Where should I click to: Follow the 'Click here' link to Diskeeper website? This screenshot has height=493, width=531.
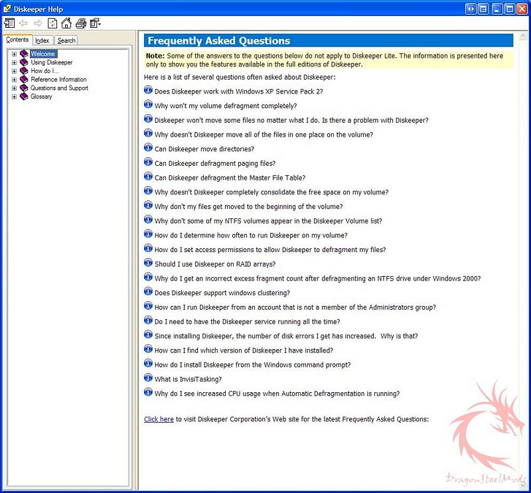click(159, 419)
